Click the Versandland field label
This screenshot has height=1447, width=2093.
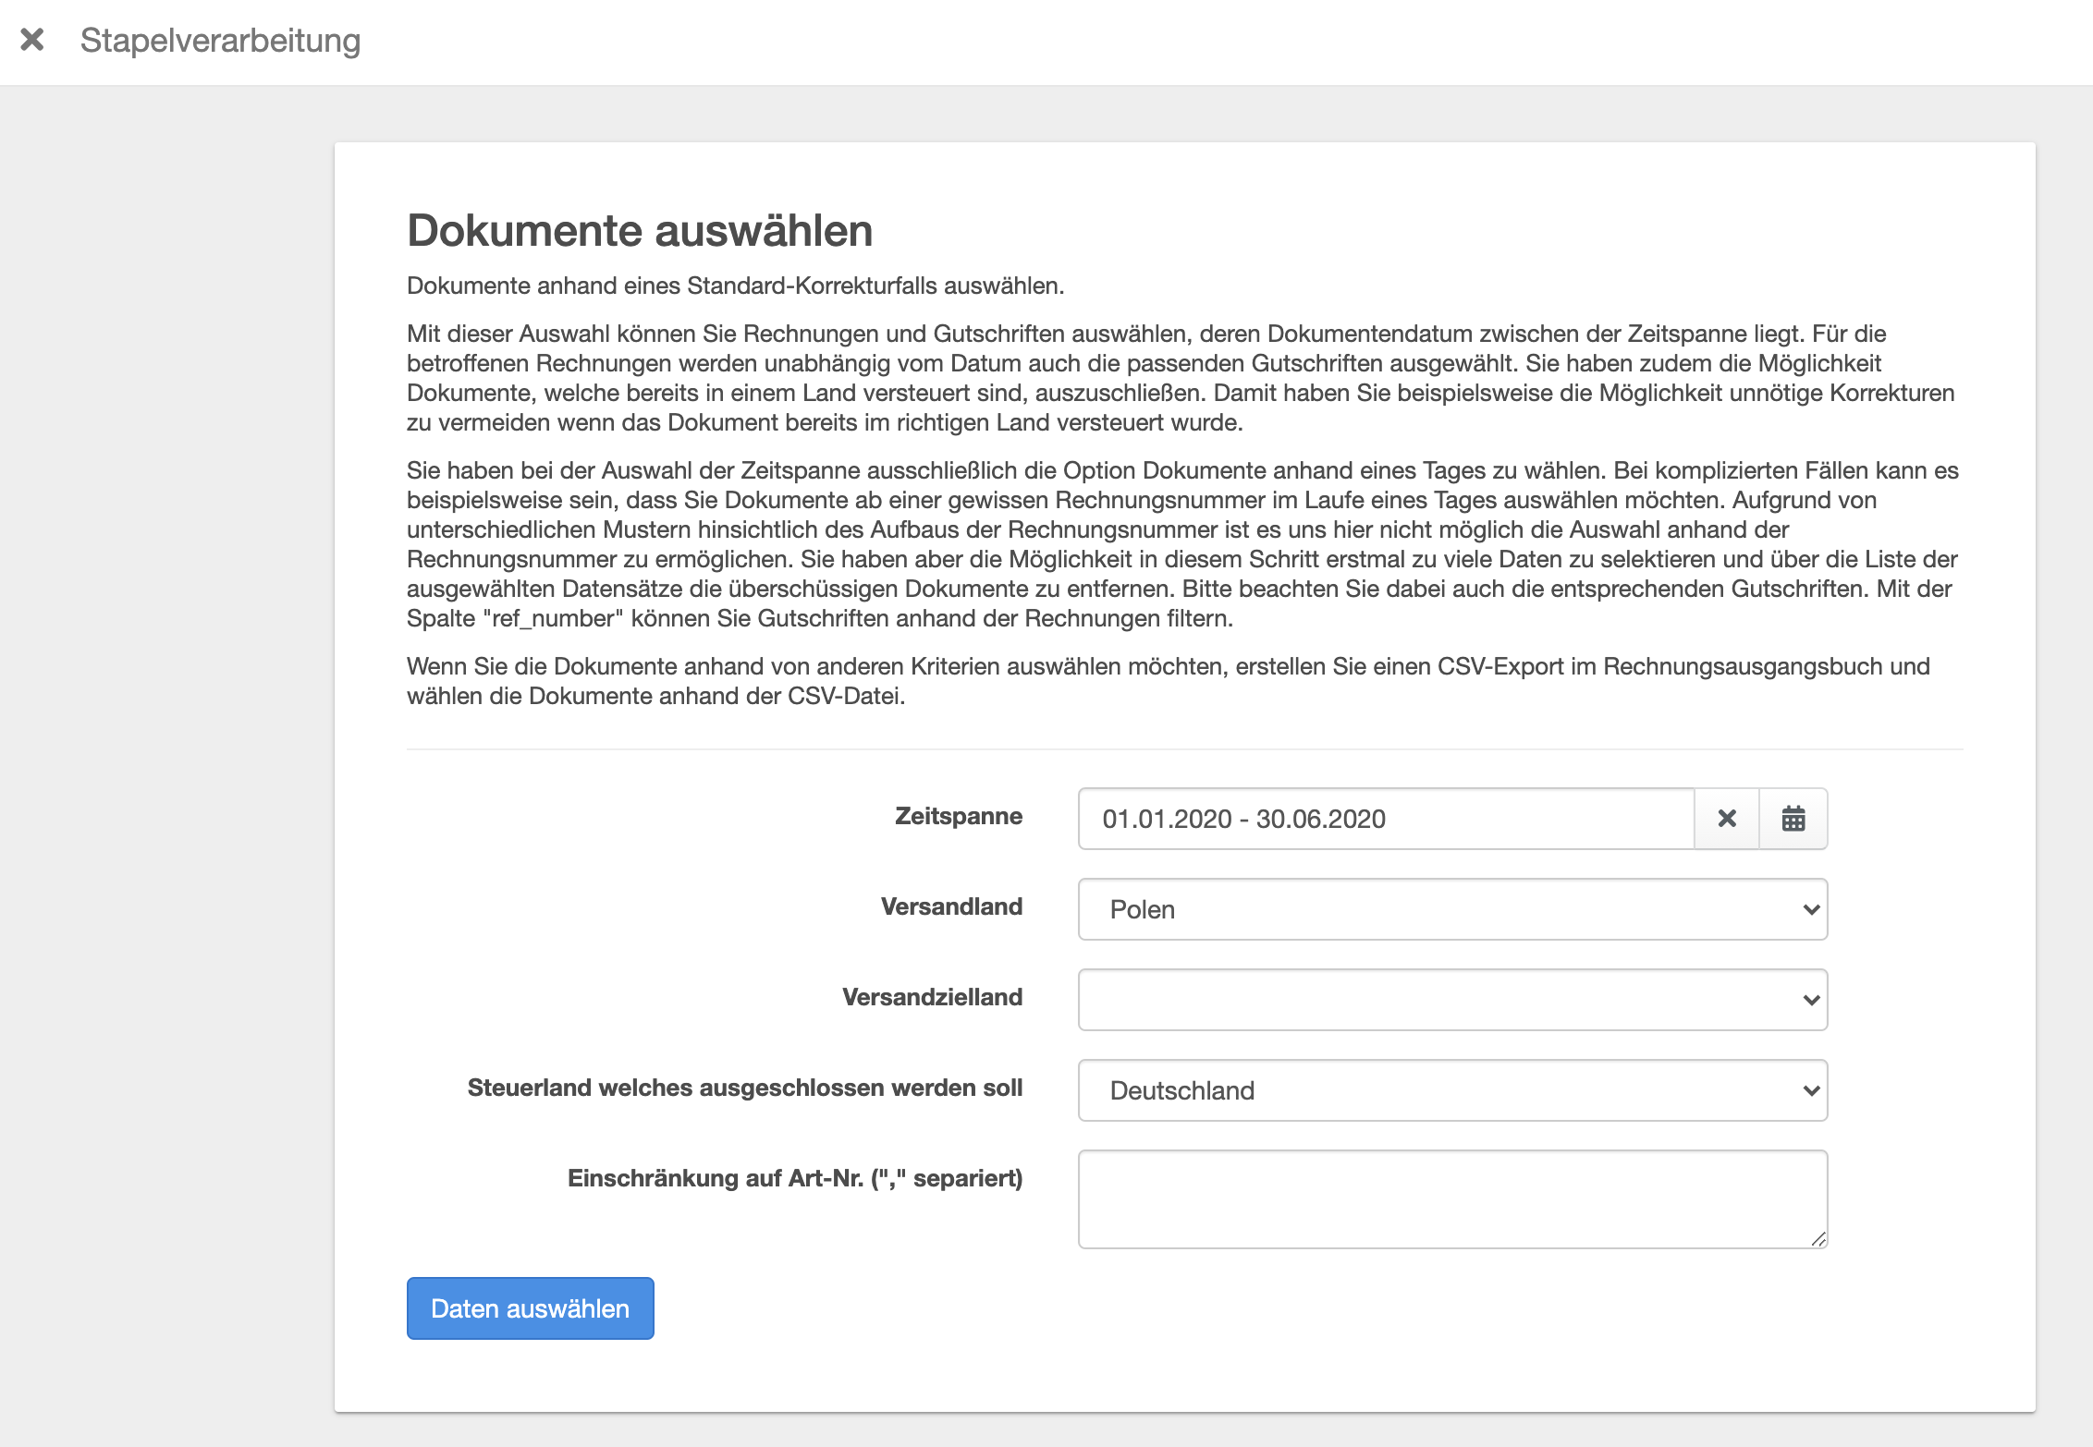pos(951,906)
